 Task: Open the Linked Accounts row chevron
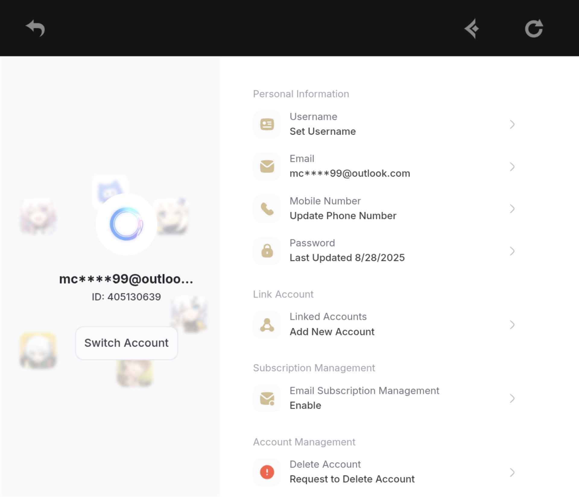[512, 324]
